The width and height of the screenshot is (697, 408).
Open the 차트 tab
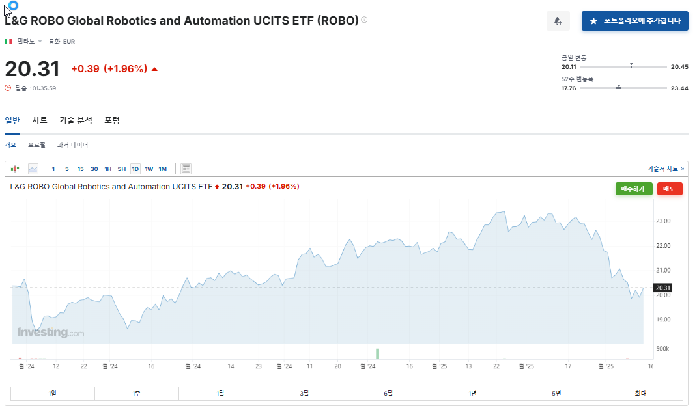tap(40, 121)
